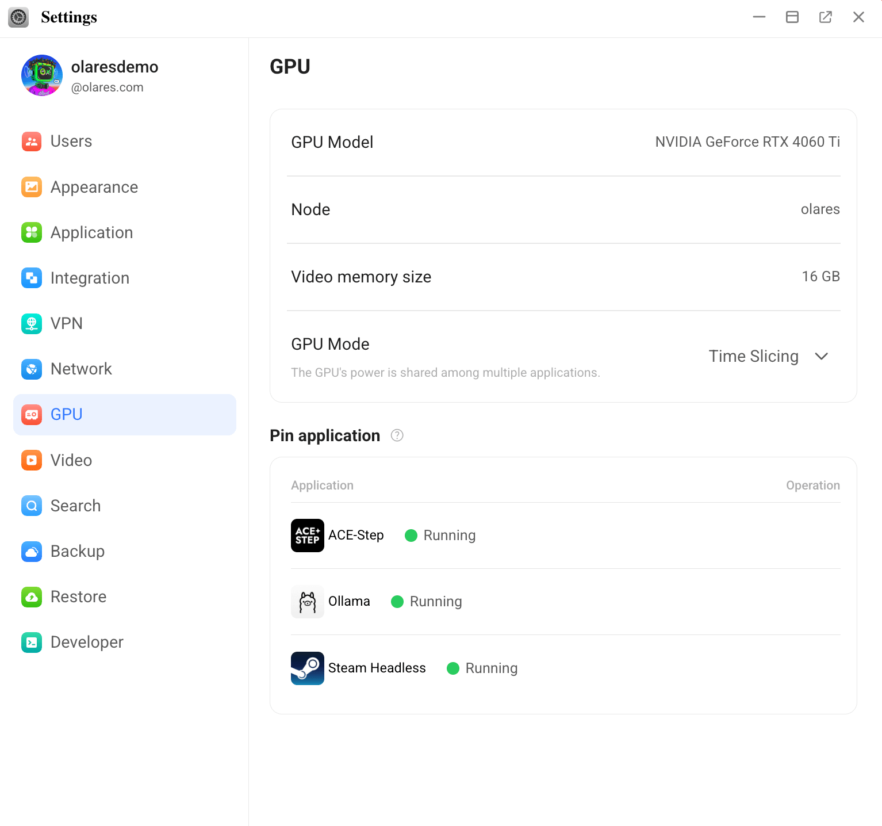882x826 pixels.
Task: Click the Network shield icon
Action: click(x=32, y=369)
